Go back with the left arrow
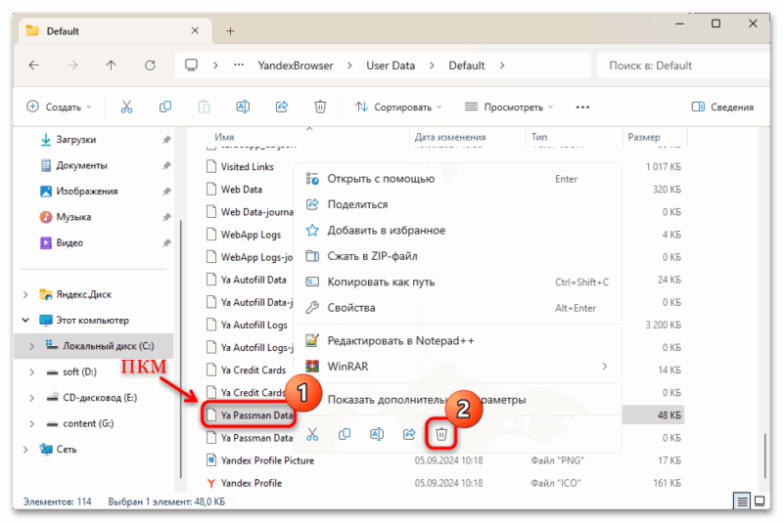783x522 pixels. (34, 65)
